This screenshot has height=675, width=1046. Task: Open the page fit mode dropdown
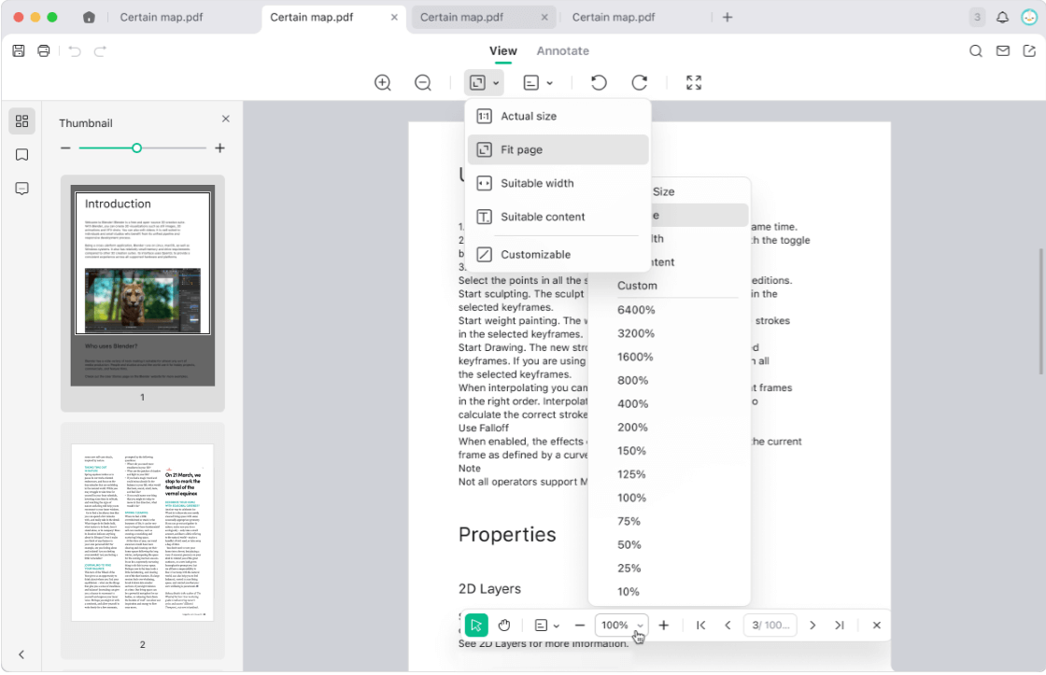point(485,83)
